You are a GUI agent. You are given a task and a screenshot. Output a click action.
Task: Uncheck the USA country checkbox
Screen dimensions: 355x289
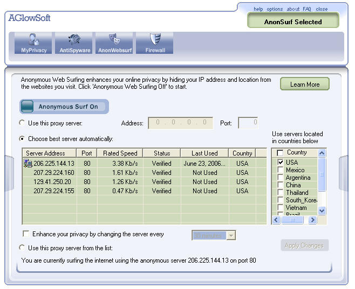(x=281, y=162)
